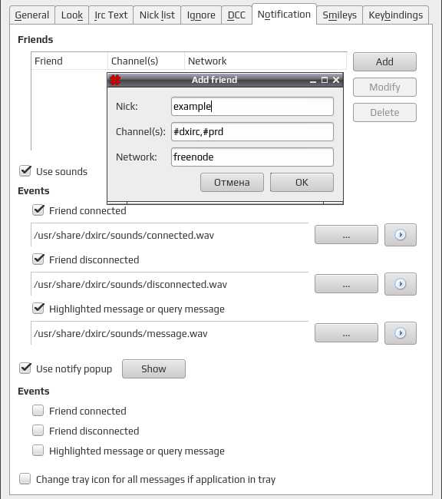Click the Channel(s) column header
This screenshot has height=499, width=442.
[x=146, y=61]
